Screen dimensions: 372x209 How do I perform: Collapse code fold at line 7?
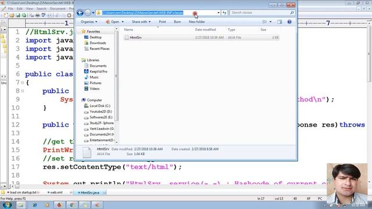pyautogui.click(x=22, y=82)
